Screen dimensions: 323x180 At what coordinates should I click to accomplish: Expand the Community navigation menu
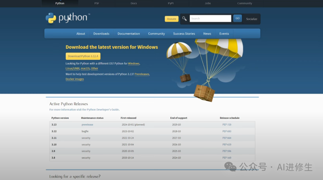(x=156, y=34)
